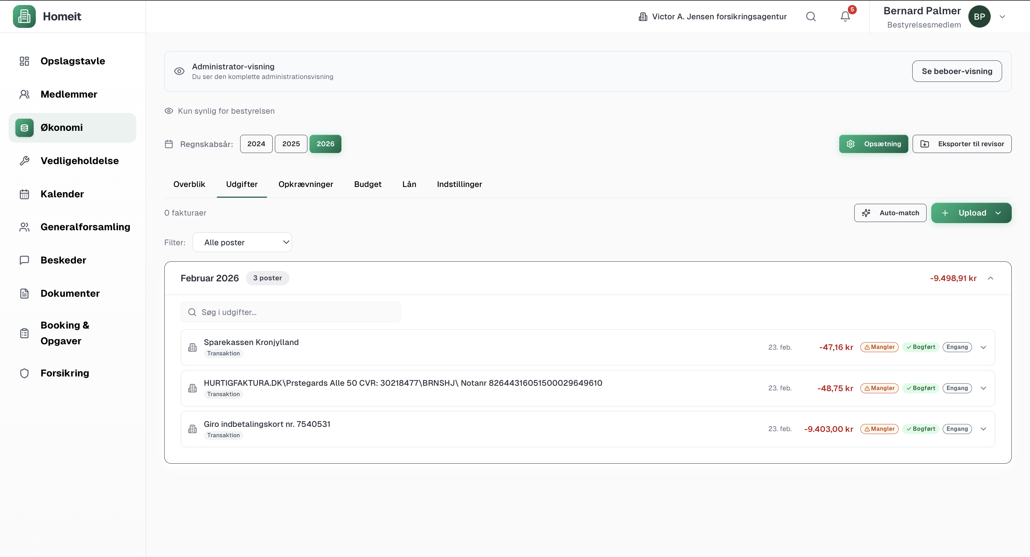Collapse the Februar 2026 section
Image resolution: width=1030 pixels, height=557 pixels.
pyautogui.click(x=990, y=278)
